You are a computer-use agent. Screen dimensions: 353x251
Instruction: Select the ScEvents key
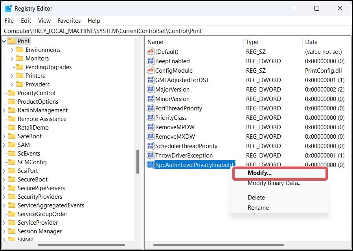click(x=29, y=153)
